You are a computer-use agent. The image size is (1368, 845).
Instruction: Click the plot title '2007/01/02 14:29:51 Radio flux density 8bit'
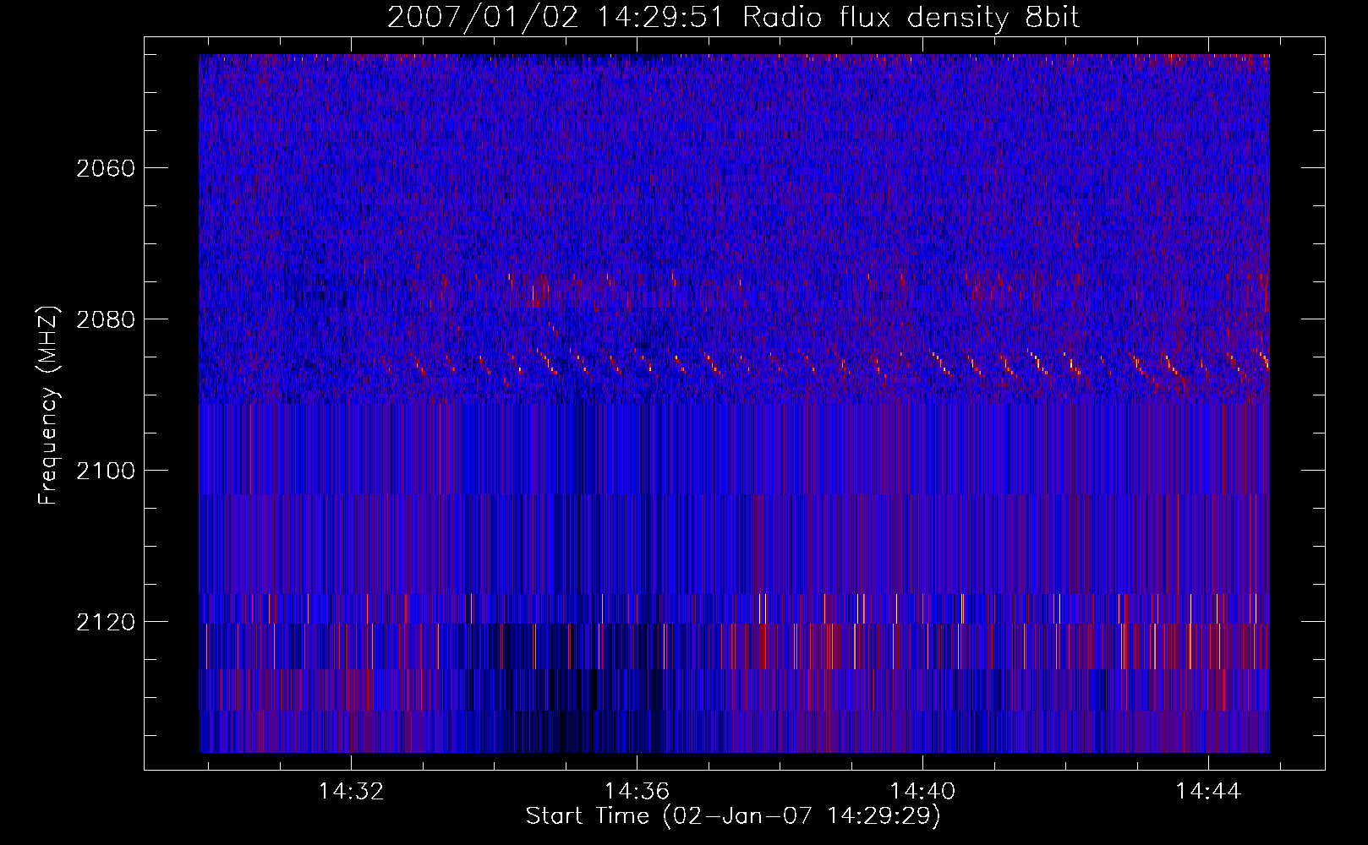tap(734, 17)
